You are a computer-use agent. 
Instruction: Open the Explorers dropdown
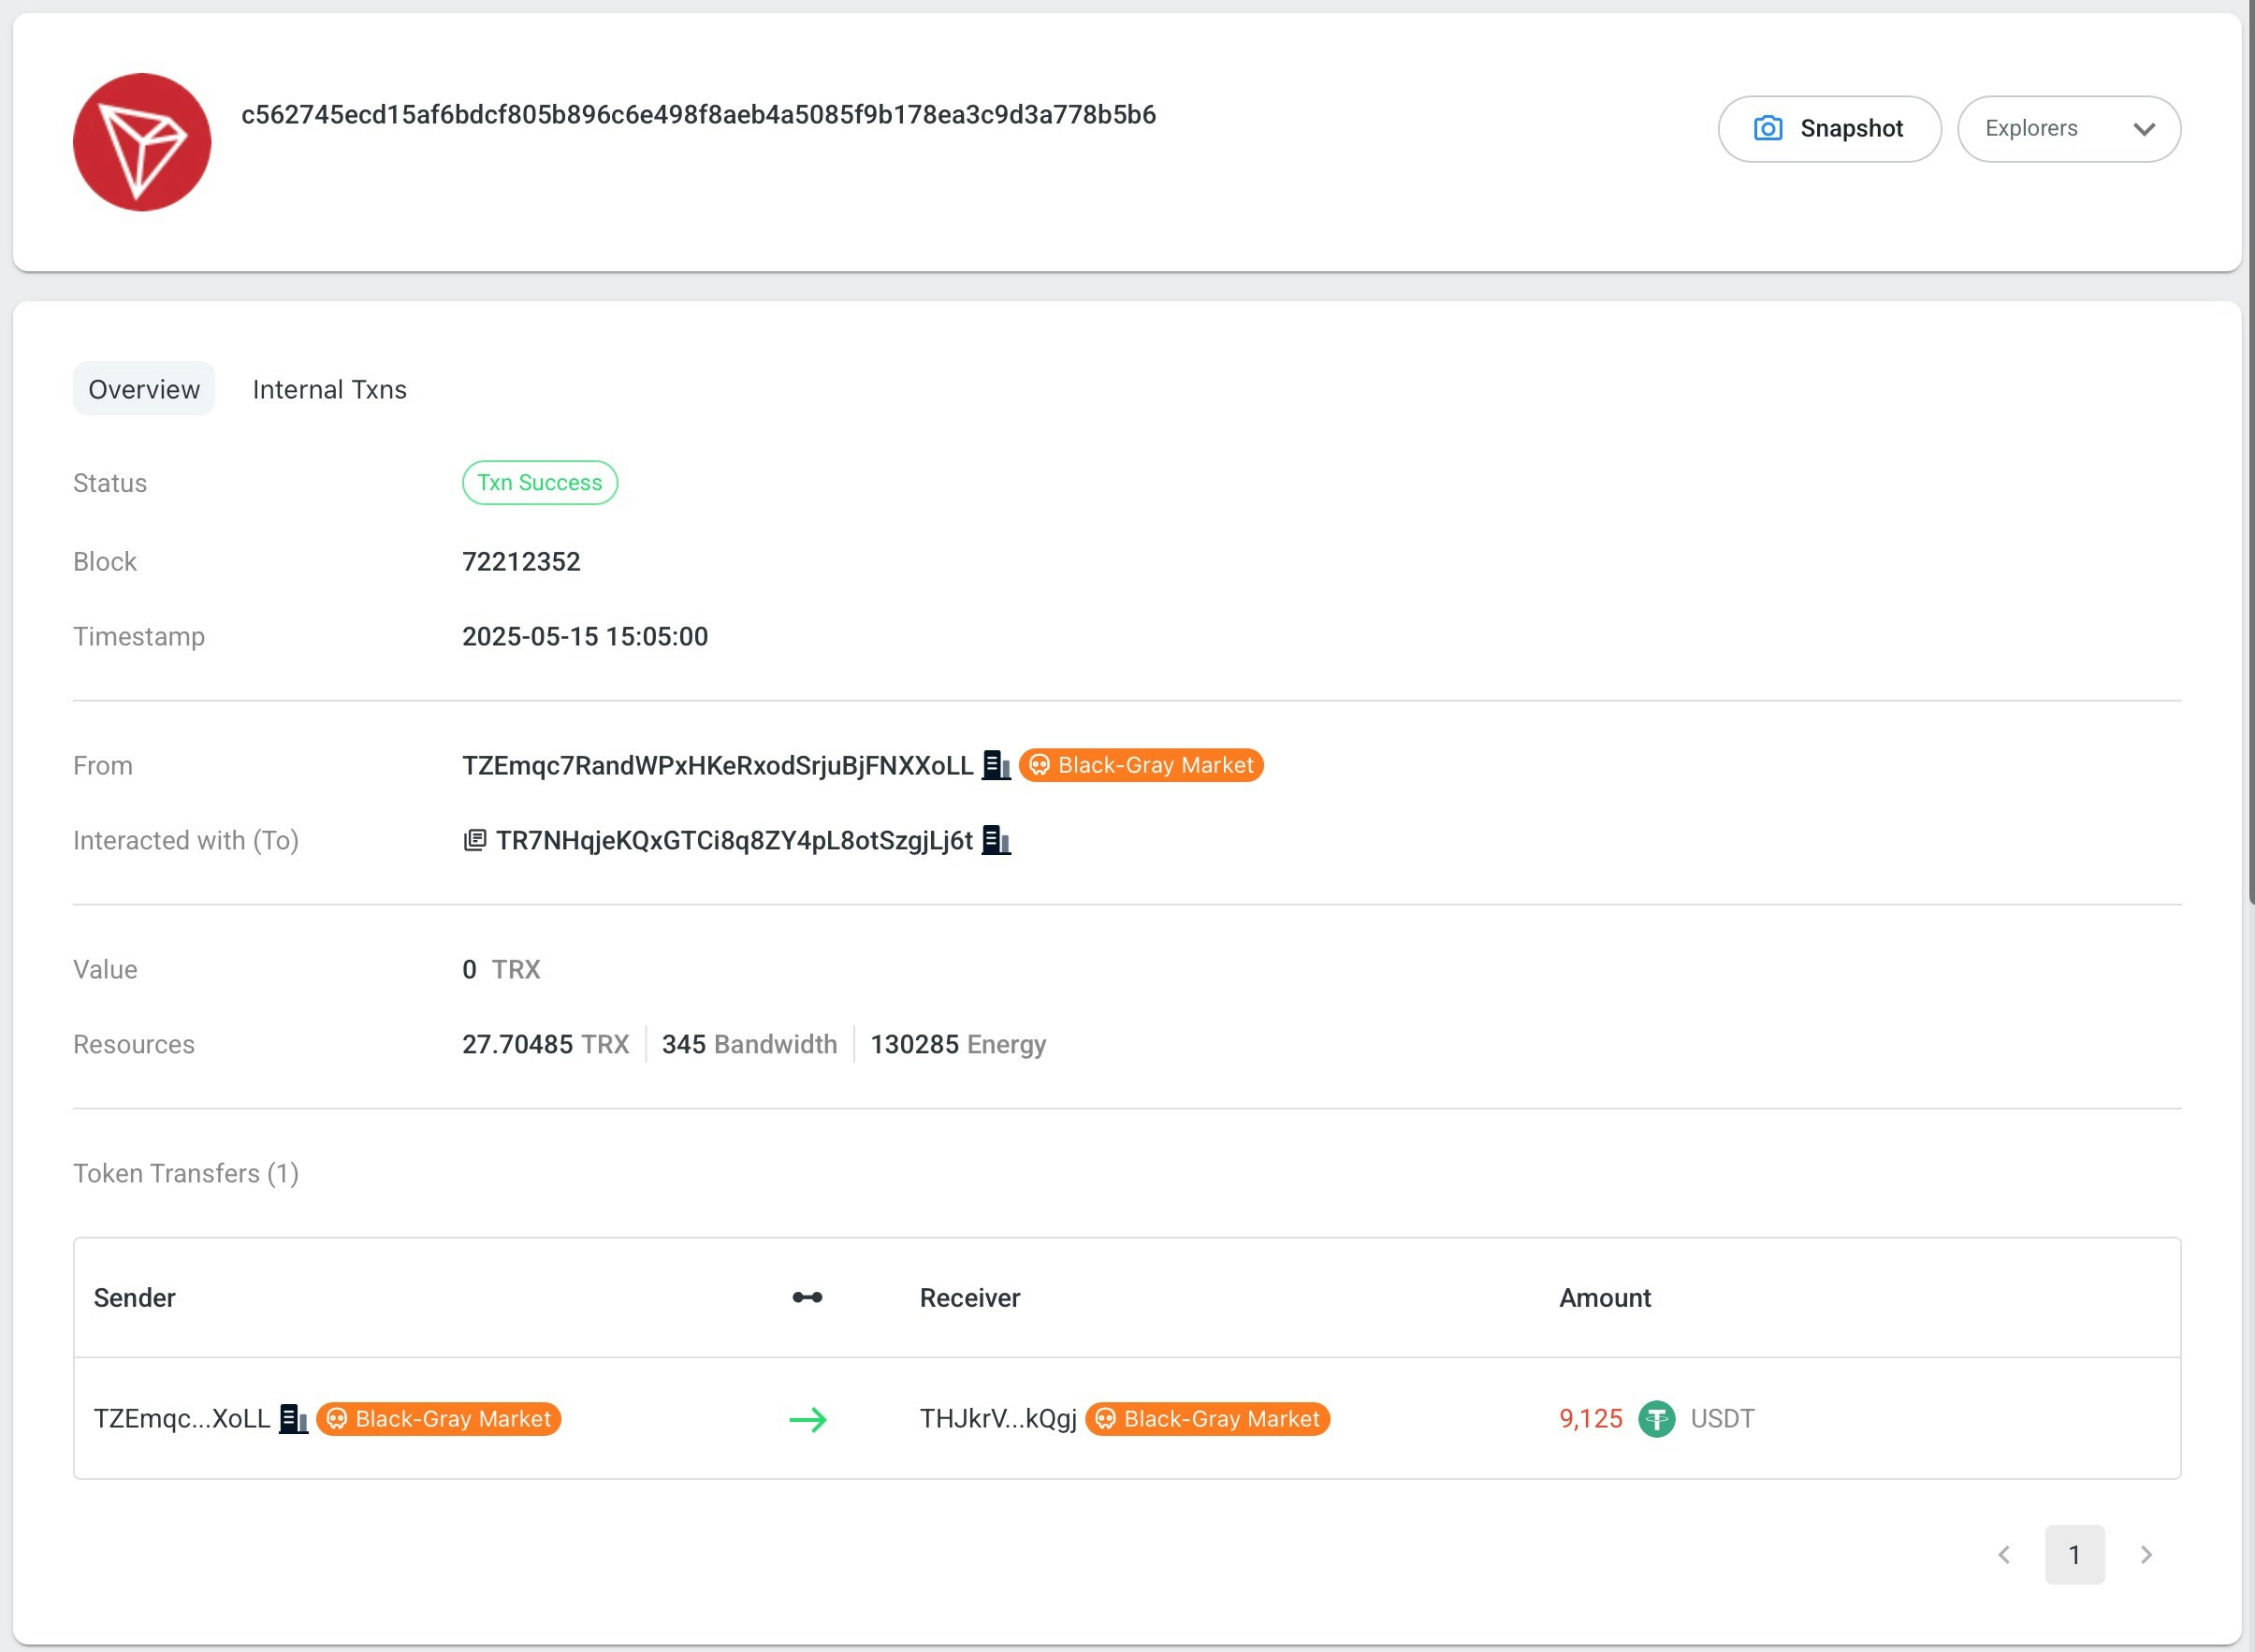pos(2068,129)
